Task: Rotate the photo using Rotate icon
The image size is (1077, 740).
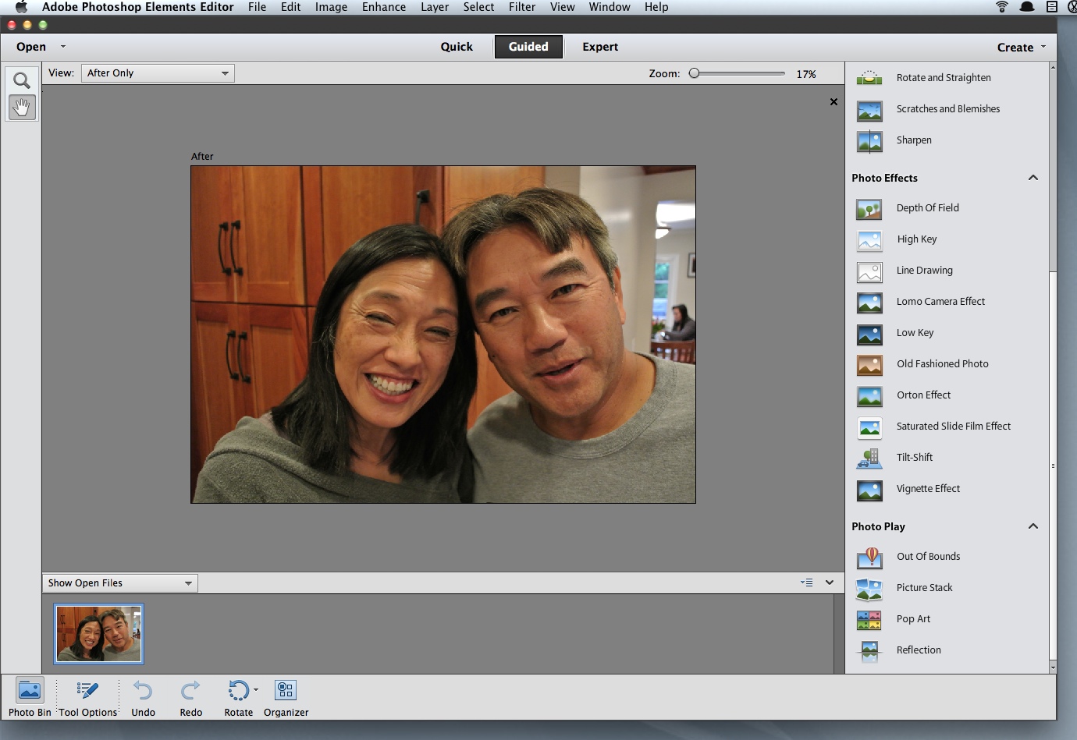Action: 237,691
